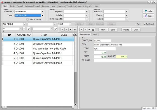Switch to the Tasks tab
The width and height of the screenshot is (157, 110).
pyautogui.click(x=12, y=6)
